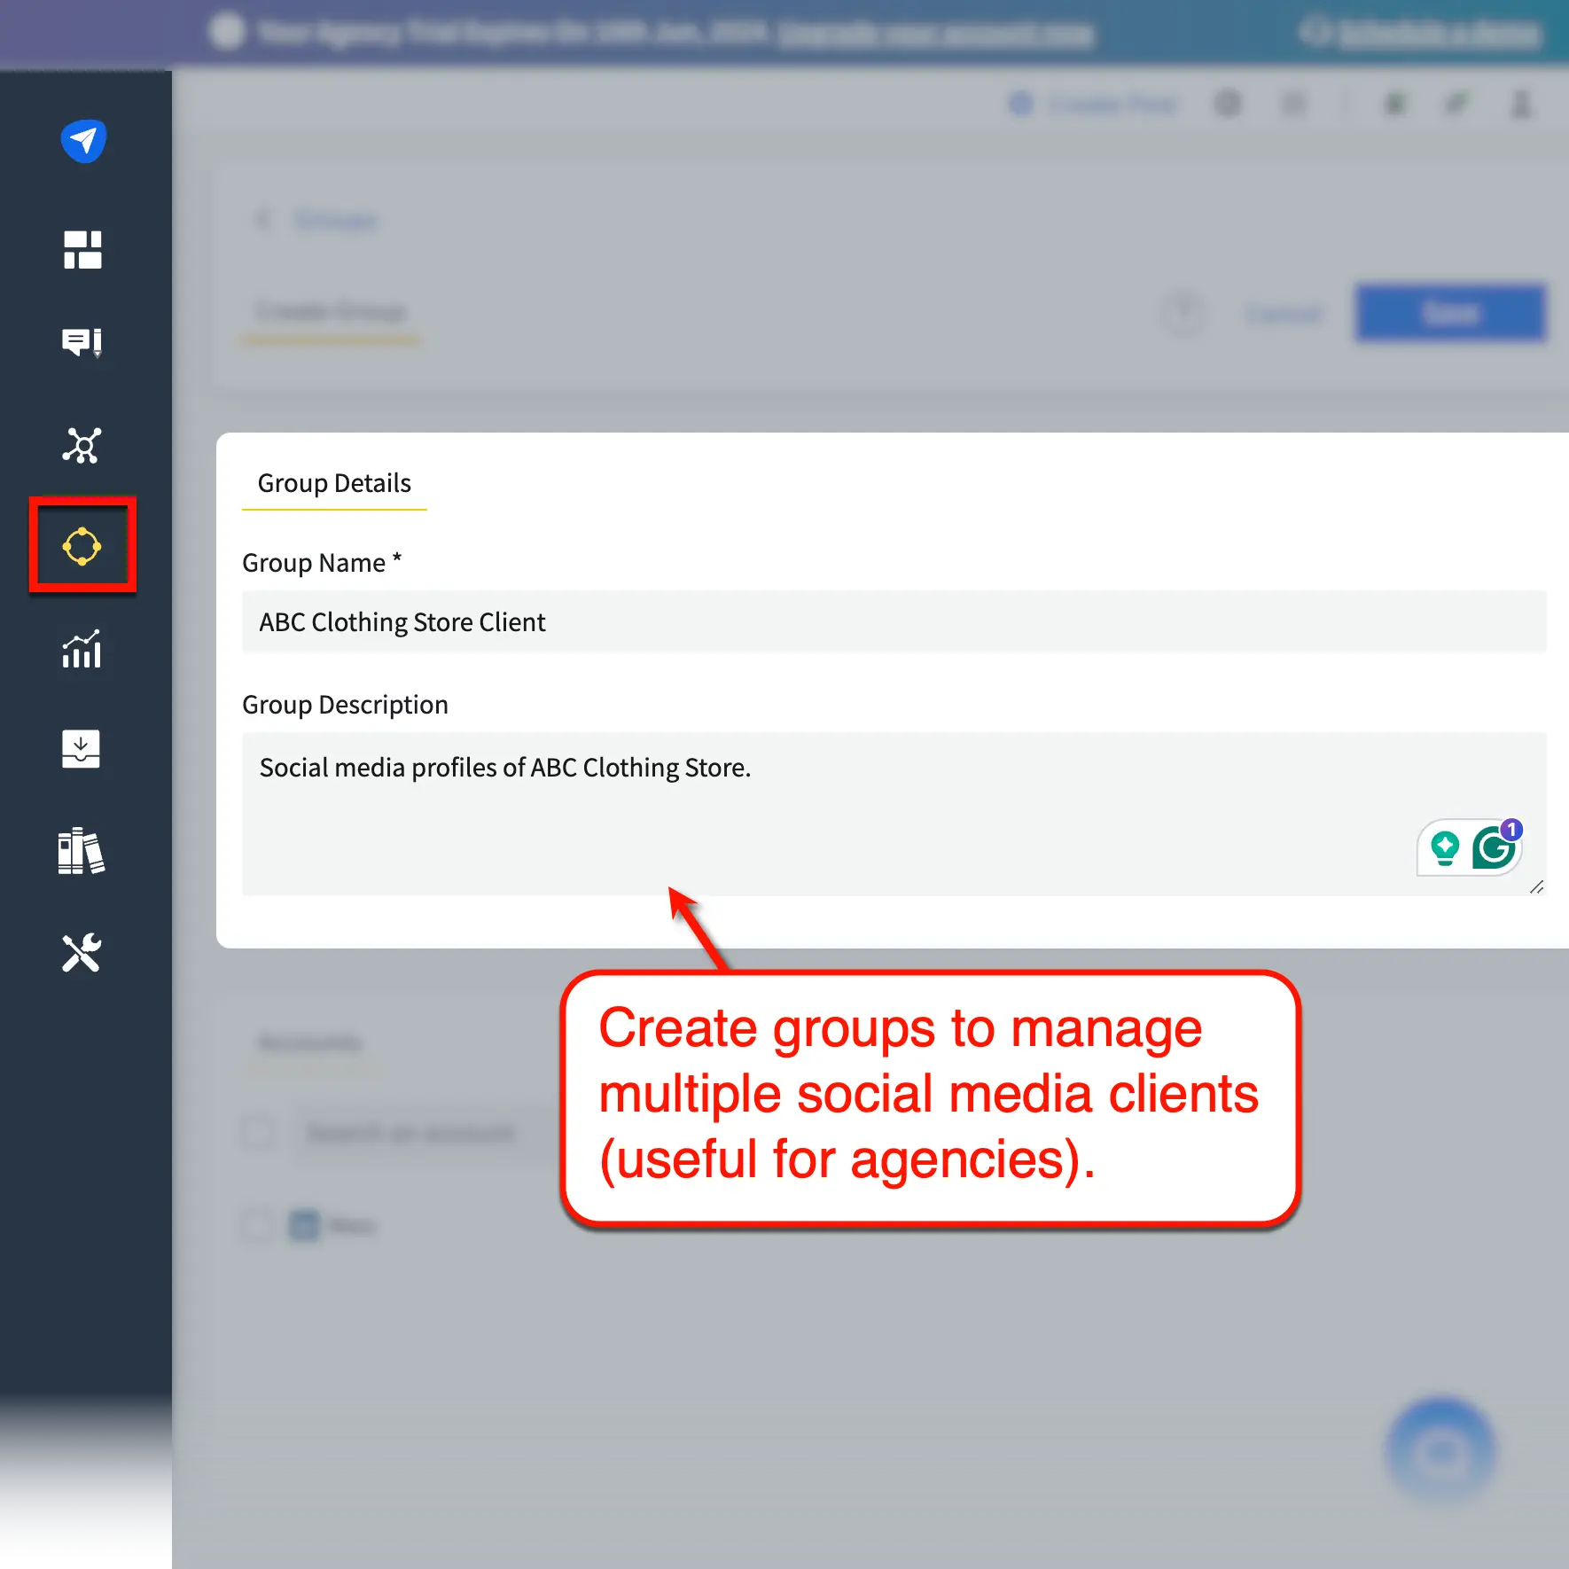Open the user profile icon at top right
The image size is (1569, 1569).
pyautogui.click(x=1521, y=105)
